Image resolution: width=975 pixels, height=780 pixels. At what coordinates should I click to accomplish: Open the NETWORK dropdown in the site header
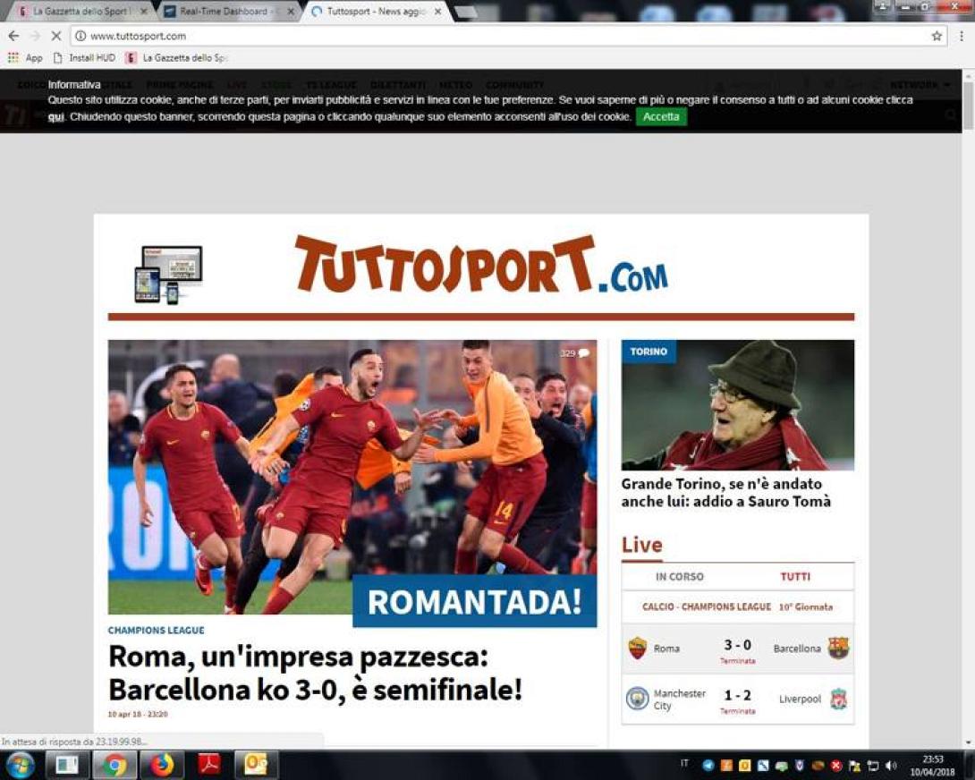click(917, 84)
